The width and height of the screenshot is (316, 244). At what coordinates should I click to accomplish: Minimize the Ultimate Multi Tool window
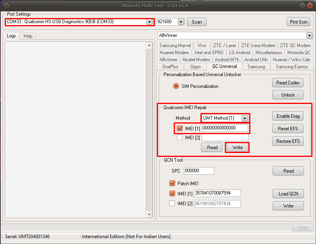click(302, 5)
